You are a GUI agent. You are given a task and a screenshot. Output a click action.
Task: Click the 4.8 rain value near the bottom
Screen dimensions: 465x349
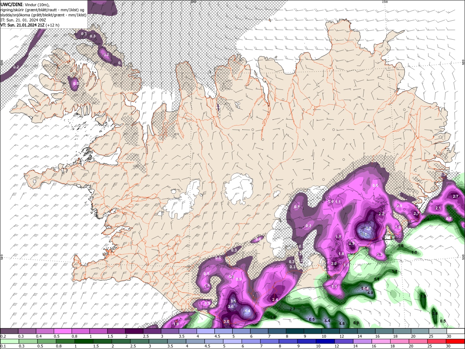pyautogui.click(x=341, y=324)
